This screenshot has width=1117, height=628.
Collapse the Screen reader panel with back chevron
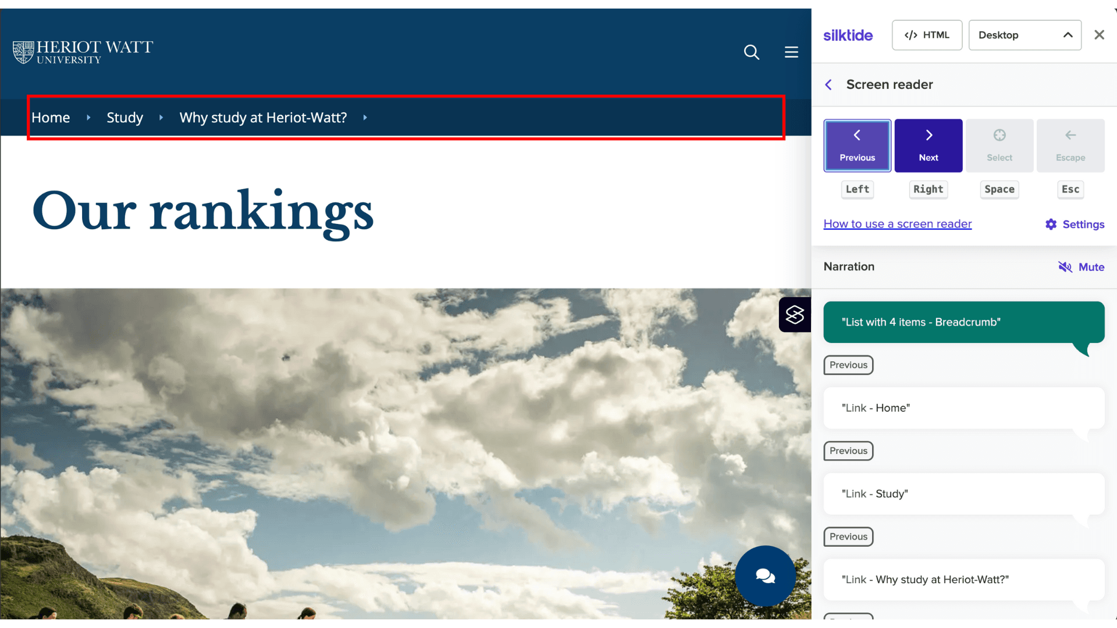coord(828,84)
